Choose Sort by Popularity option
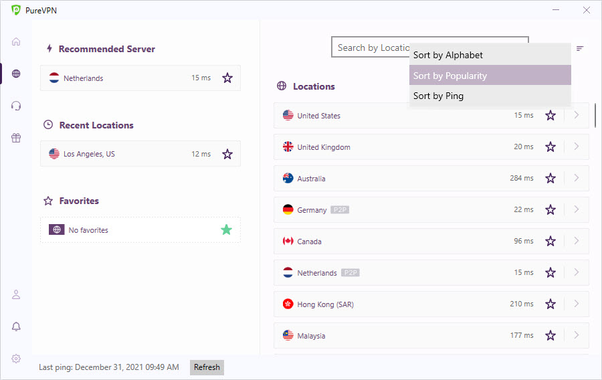Screen dimensions: 602x380 (x=490, y=75)
